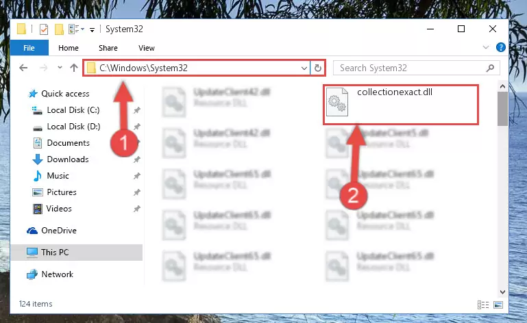Open the File menu
This screenshot has width=527, height=323.
point(29,48)
